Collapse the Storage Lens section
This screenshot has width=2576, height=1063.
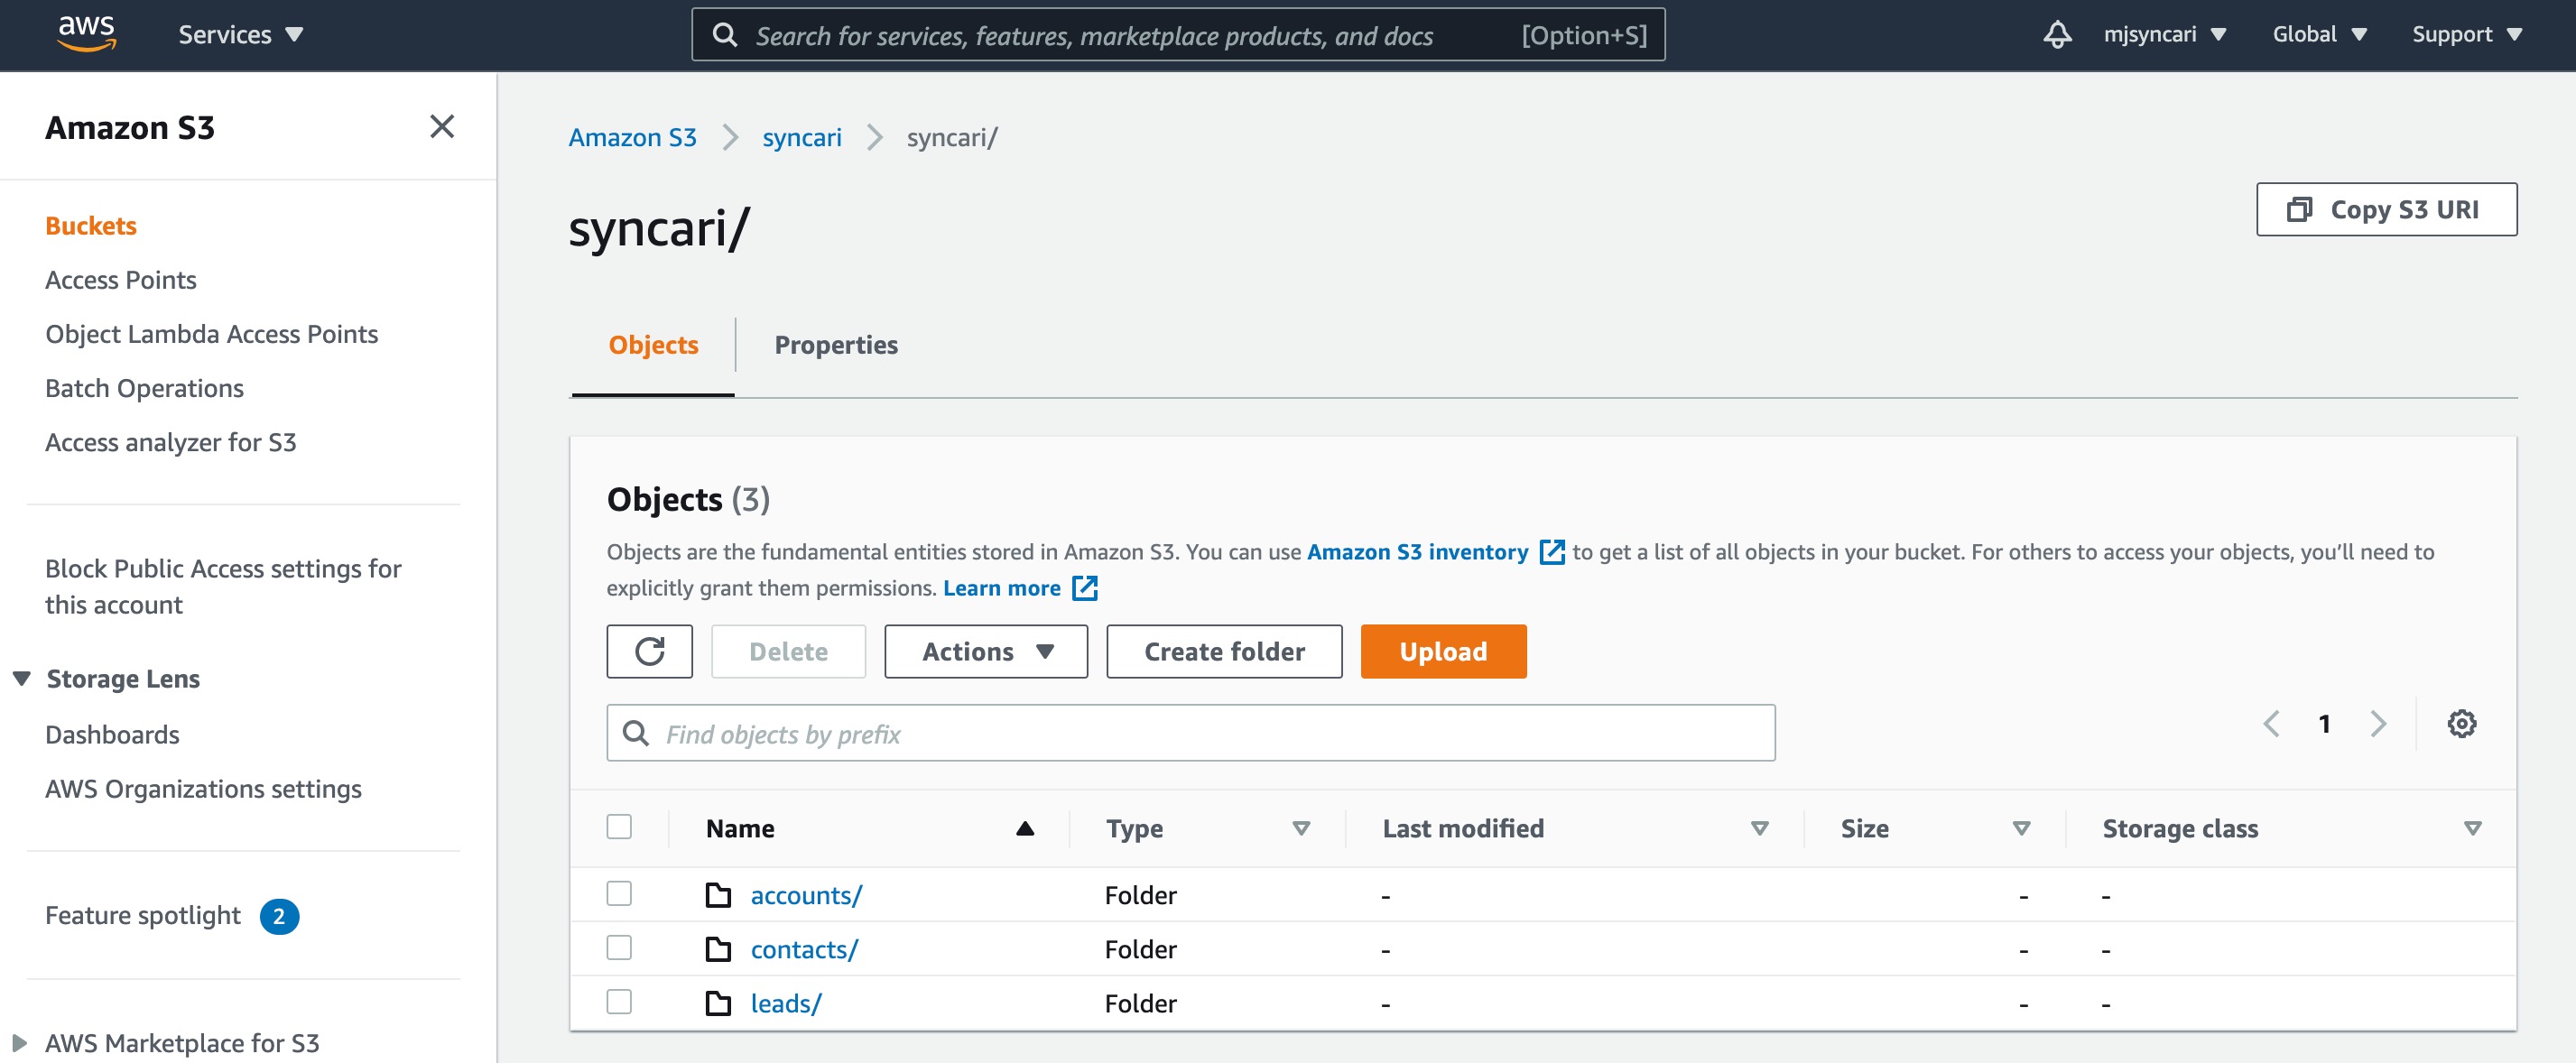[22, 677]
